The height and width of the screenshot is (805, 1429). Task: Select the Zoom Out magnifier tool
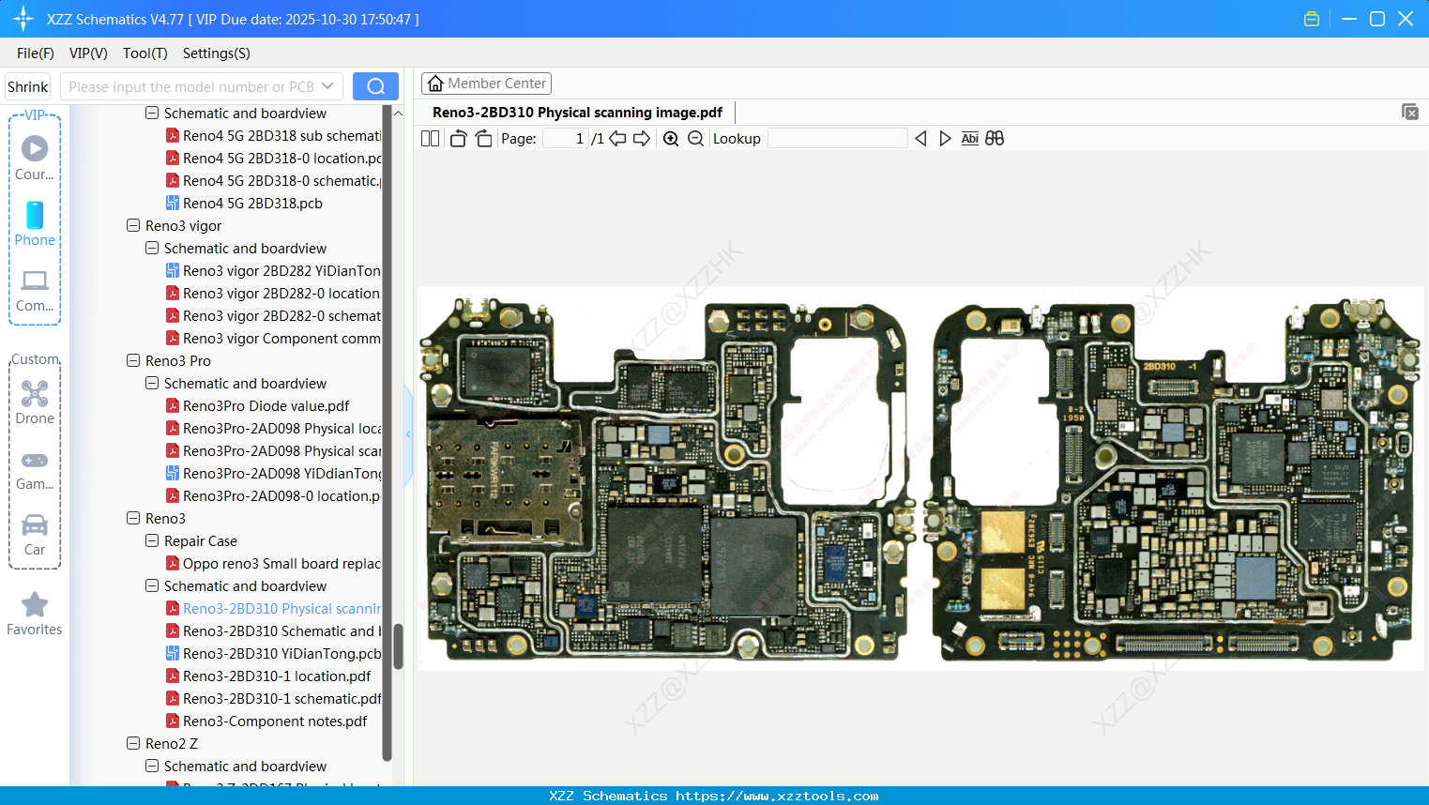[695, 138]
